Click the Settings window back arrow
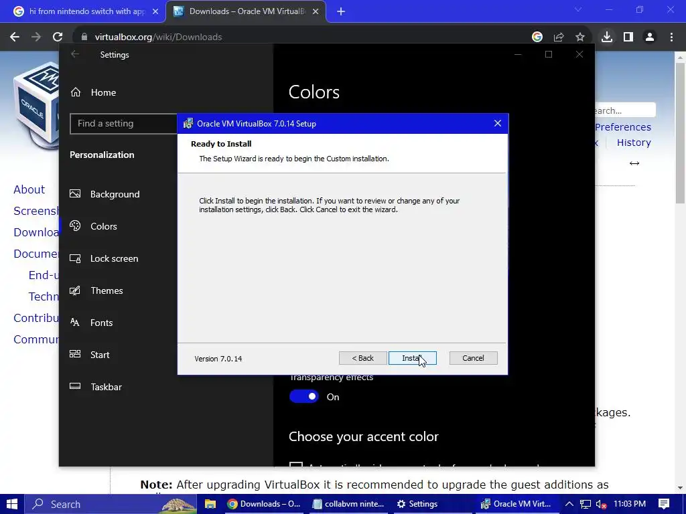This screenshot has height=514, width=686. click(x=75, y=54)
